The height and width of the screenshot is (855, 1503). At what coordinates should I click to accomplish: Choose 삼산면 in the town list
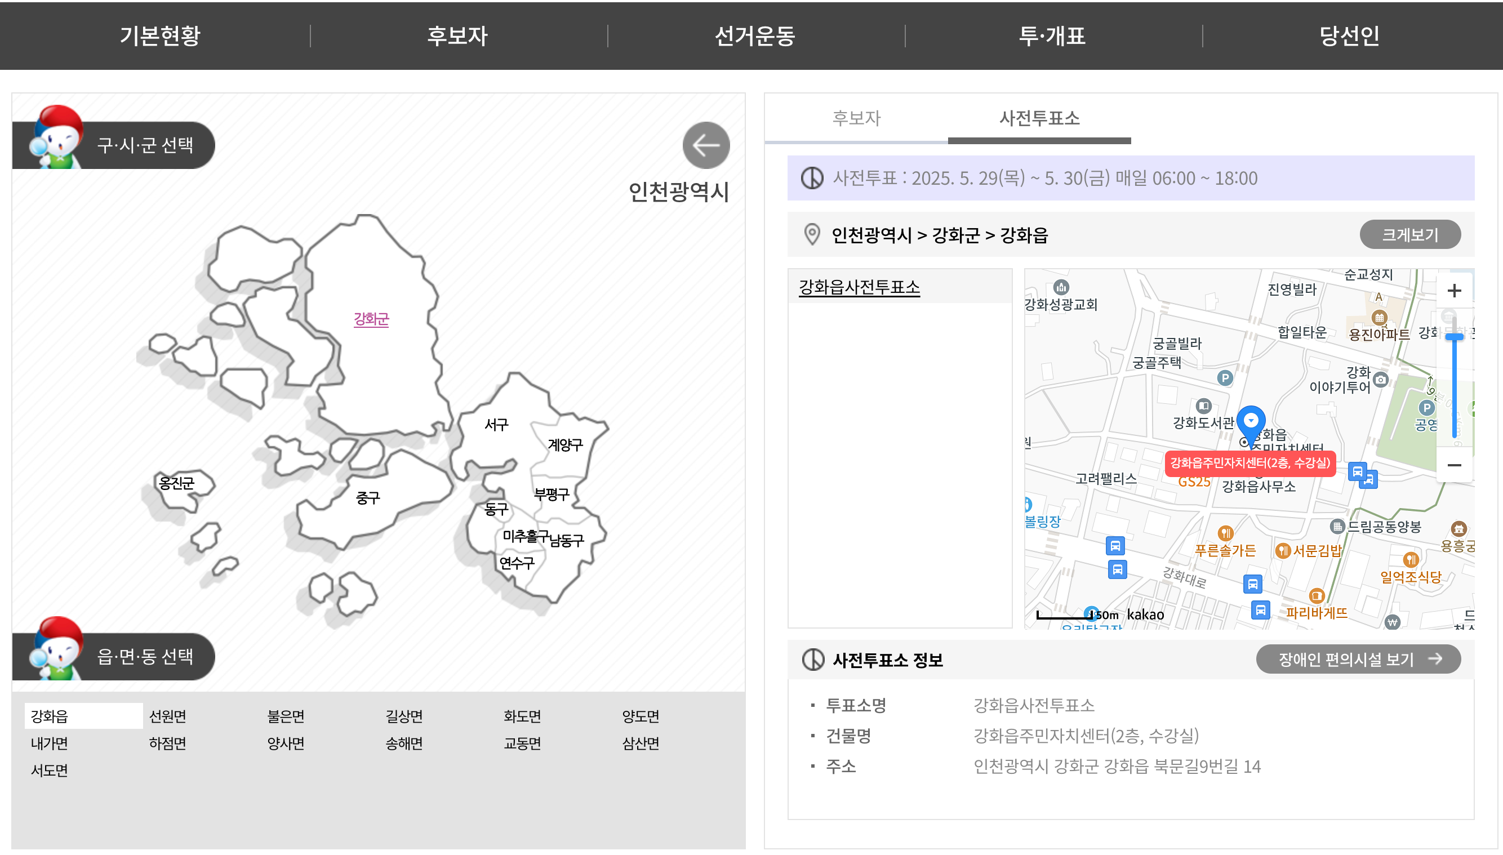(x=641, y=743)
